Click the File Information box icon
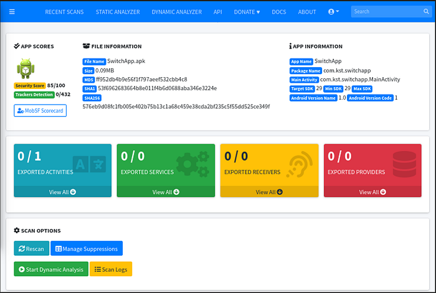The height and width of the screenshot is (293, 436). [86, 46]
